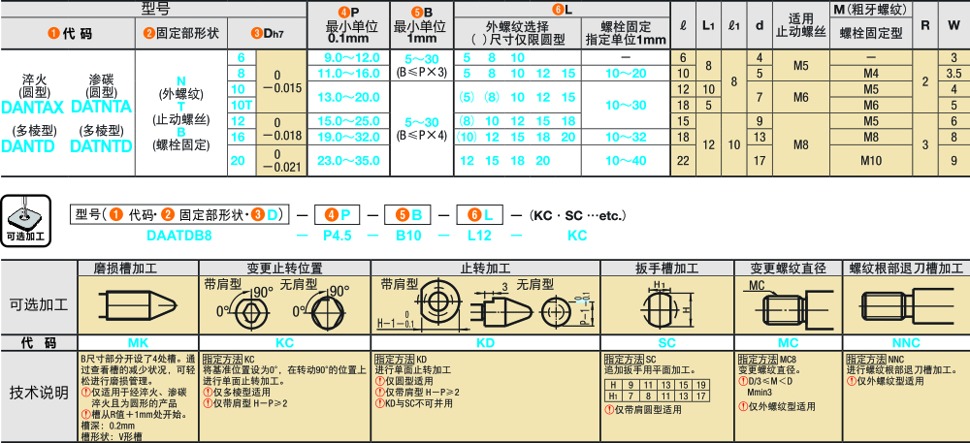Click the example model DAATDB8
Viewport: 970px width, 443px height.
[179, 236]
